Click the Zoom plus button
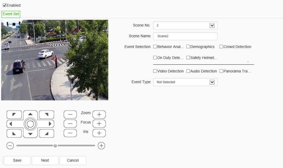Screen dimensions: 283x168 (x=99, y=115)
